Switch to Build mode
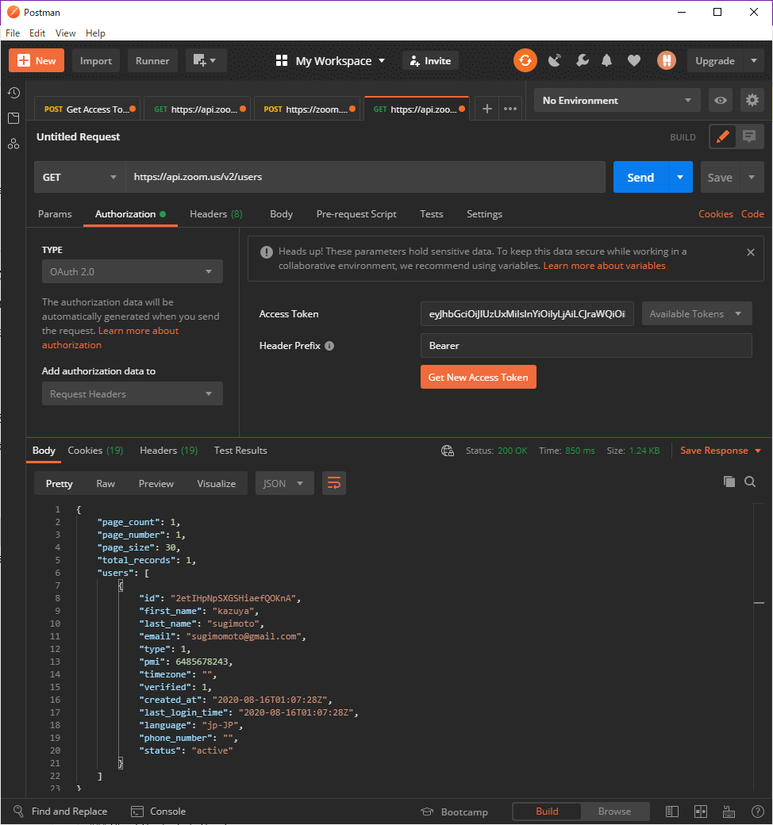The height and width of the screenshot is (825, 773). click(547, 812)
